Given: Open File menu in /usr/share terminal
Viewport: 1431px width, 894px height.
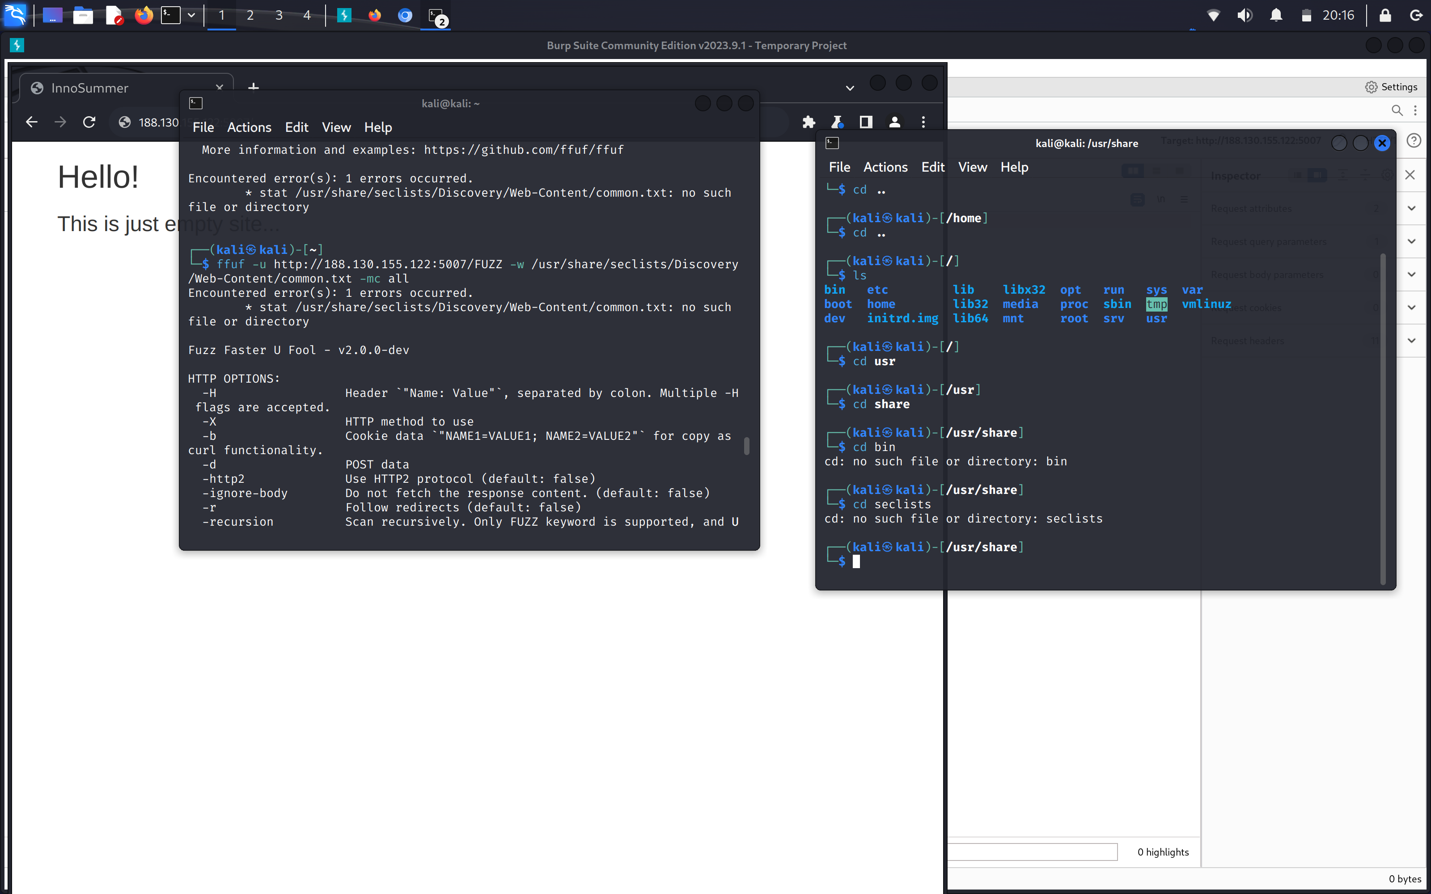Looking at the screenshot, I should click(x=839, y=167).
